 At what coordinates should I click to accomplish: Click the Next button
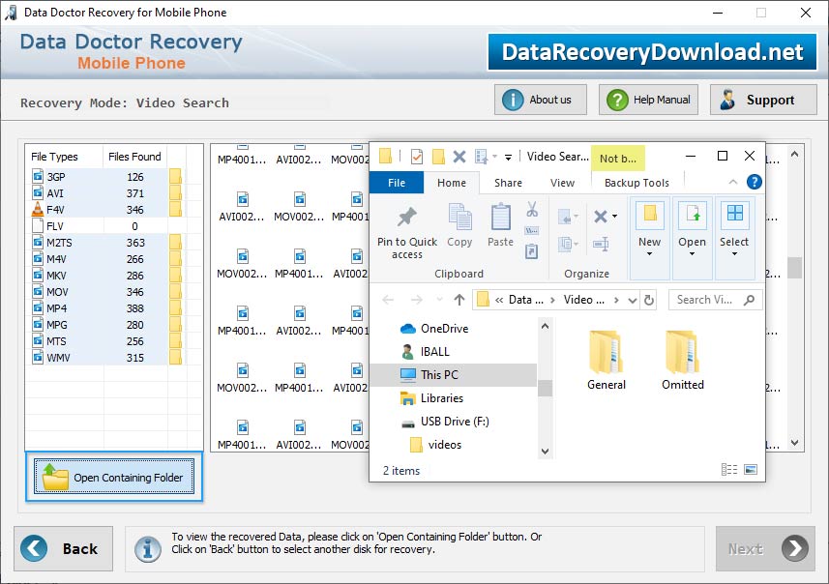point(765,548)
